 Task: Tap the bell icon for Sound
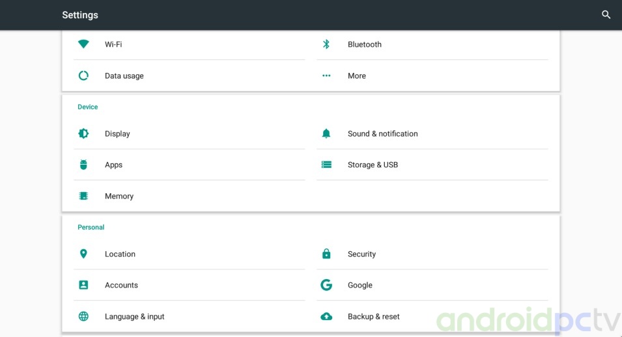(x=326, y=133)
